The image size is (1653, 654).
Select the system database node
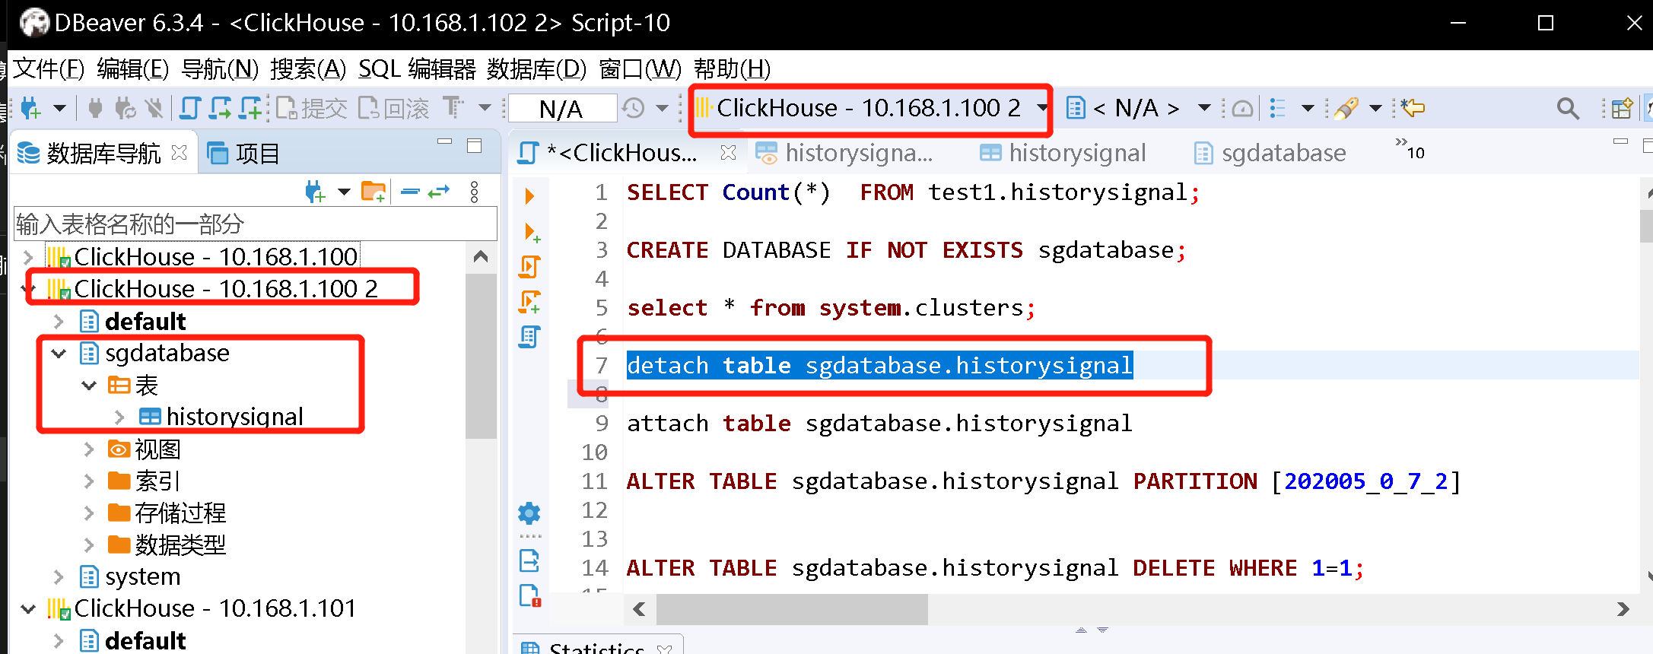pos(142,577)
